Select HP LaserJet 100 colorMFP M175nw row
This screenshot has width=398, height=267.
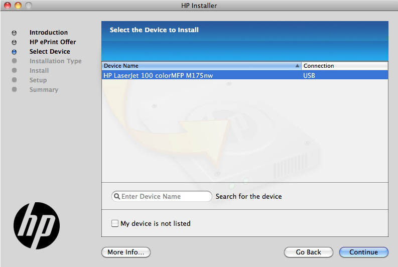pyautogui.click(x=245, y=75)
